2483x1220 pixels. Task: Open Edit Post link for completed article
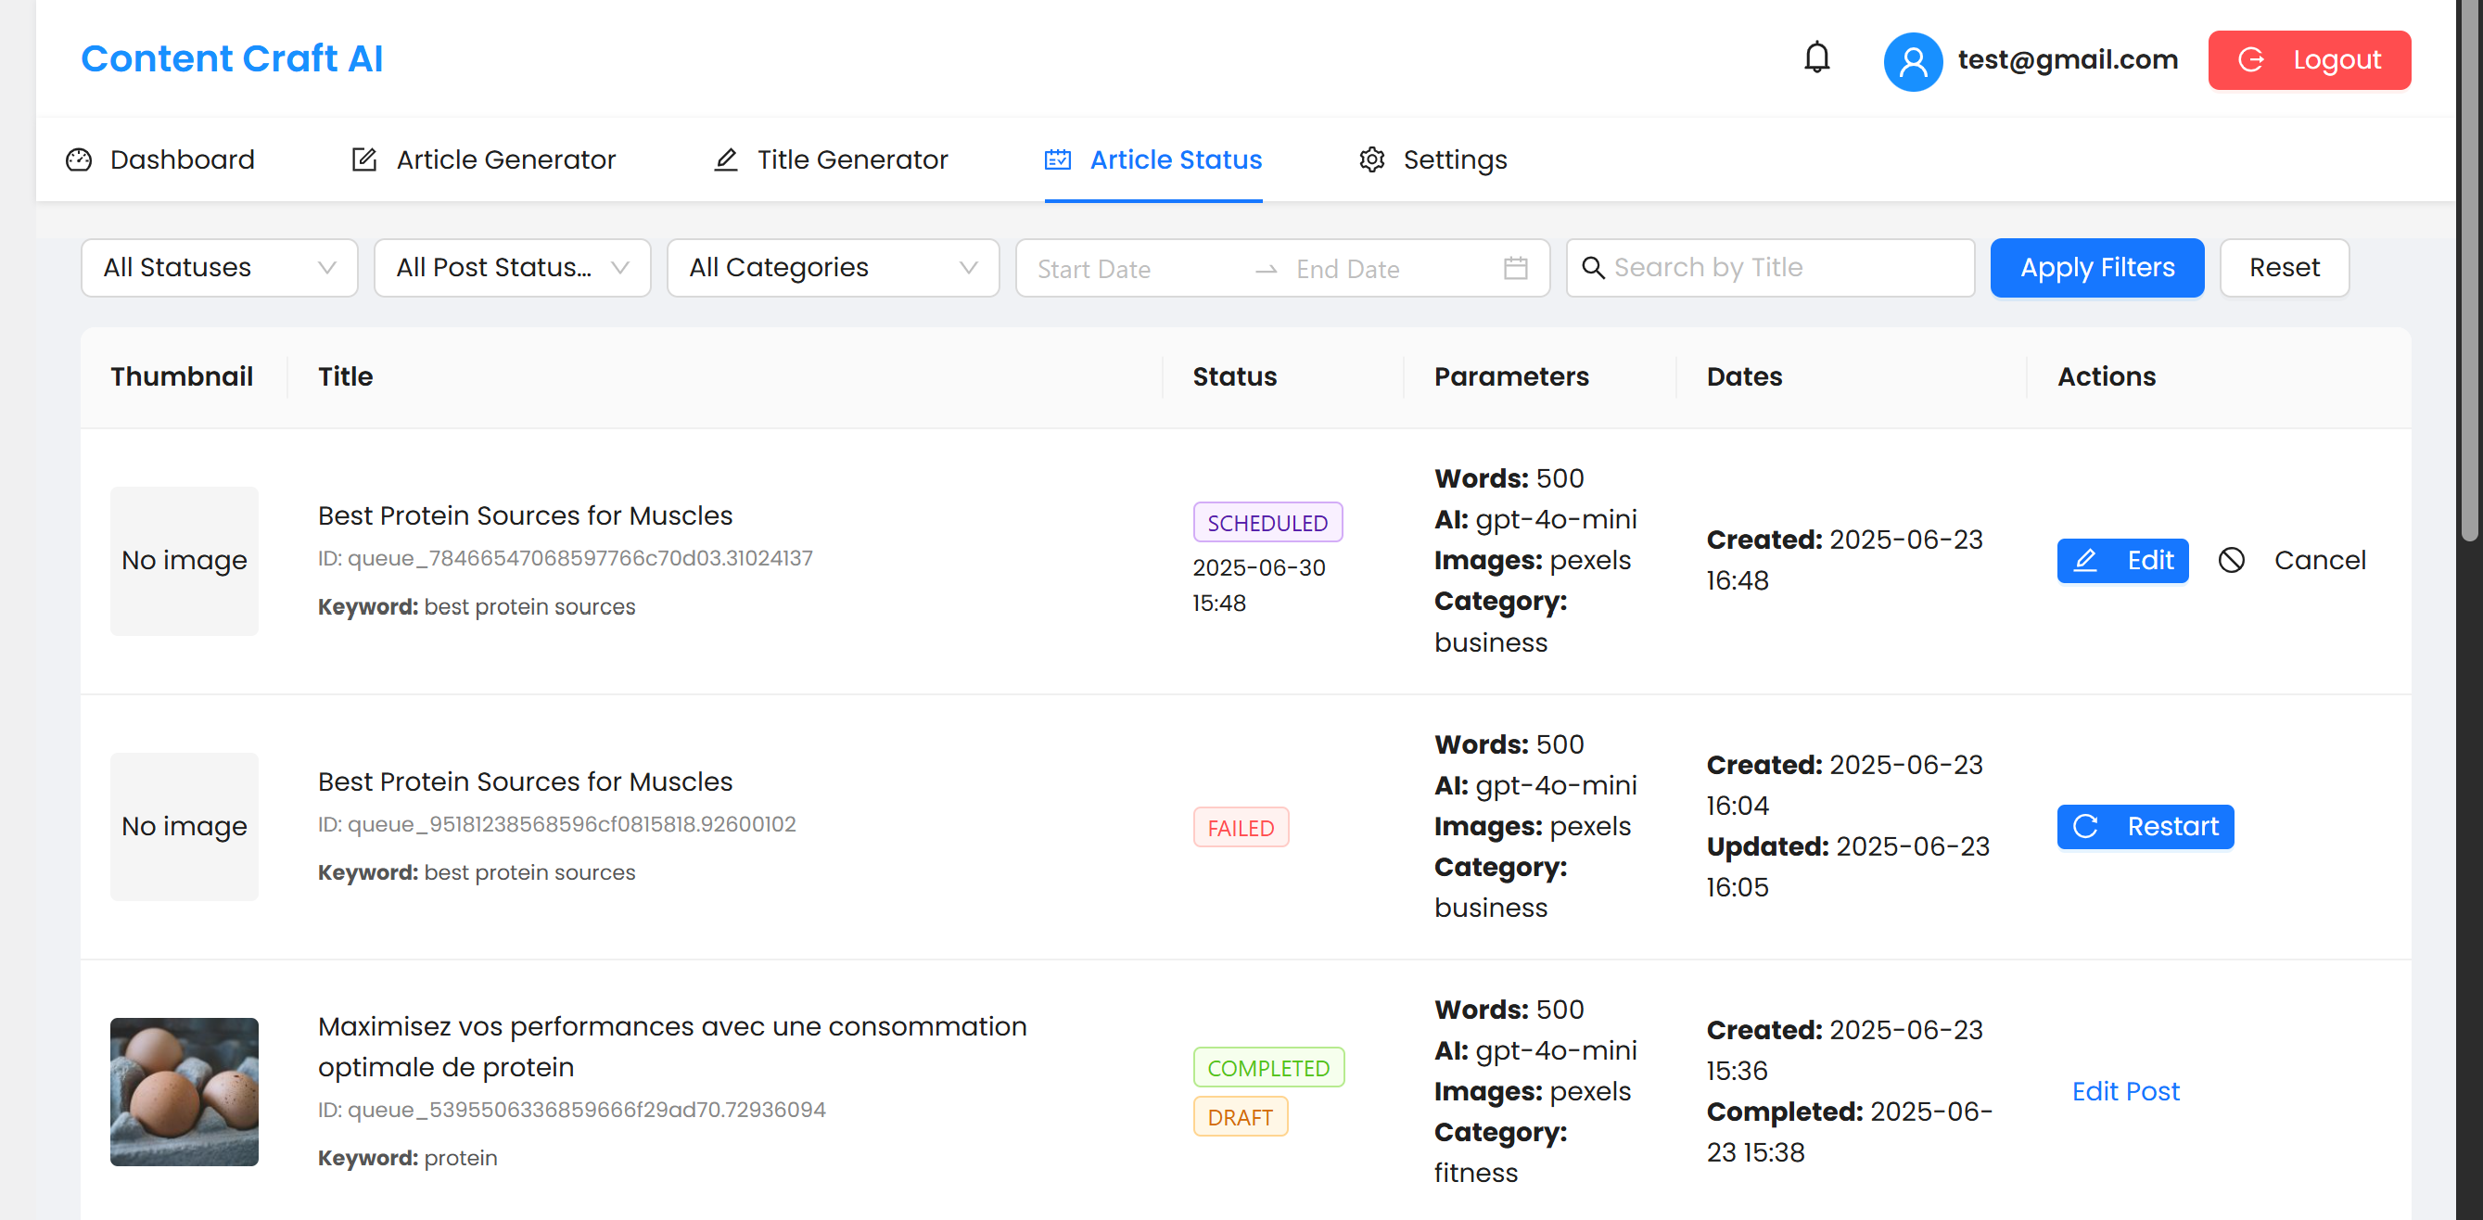[2125, 1092]
